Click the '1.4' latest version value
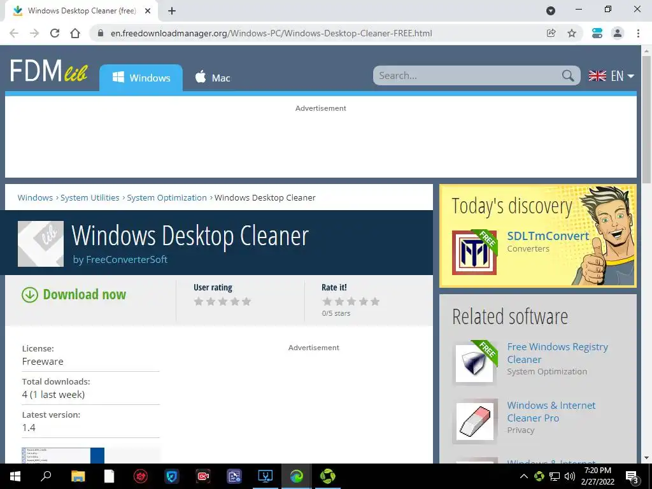652x489 pixels. 29,427
